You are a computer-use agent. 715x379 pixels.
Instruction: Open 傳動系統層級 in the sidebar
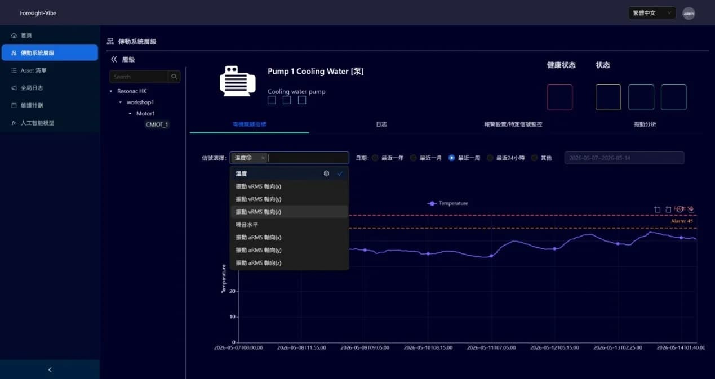pos(50,52)
